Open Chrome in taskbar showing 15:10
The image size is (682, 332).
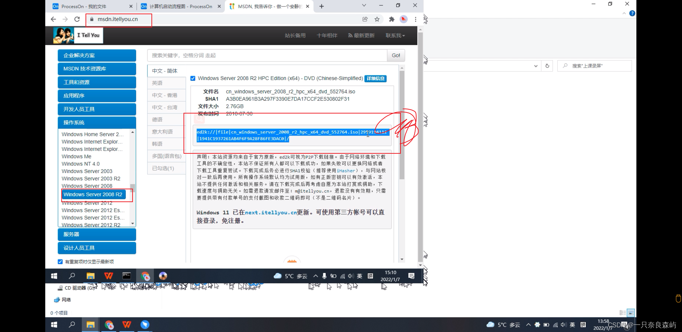[145, 276]
